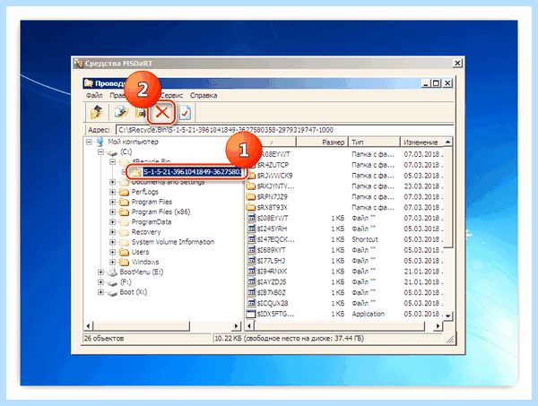Screen dimensions: 538x406
Task: Expand the BootMenu (E:) drive node
Action: [100, 272]
